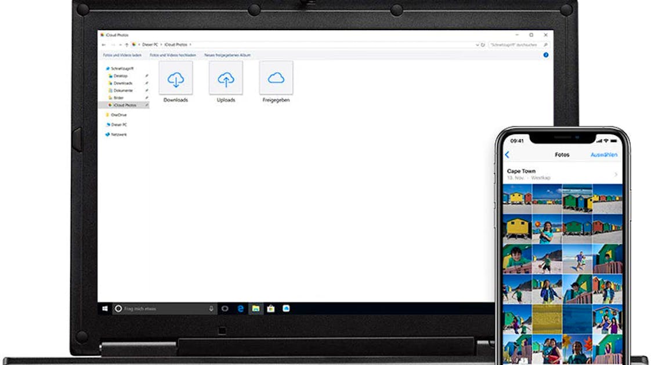The image size is (651, 365).
Task: Select iCloud Photos in the sidebar
Action: [x=125, y=105]
